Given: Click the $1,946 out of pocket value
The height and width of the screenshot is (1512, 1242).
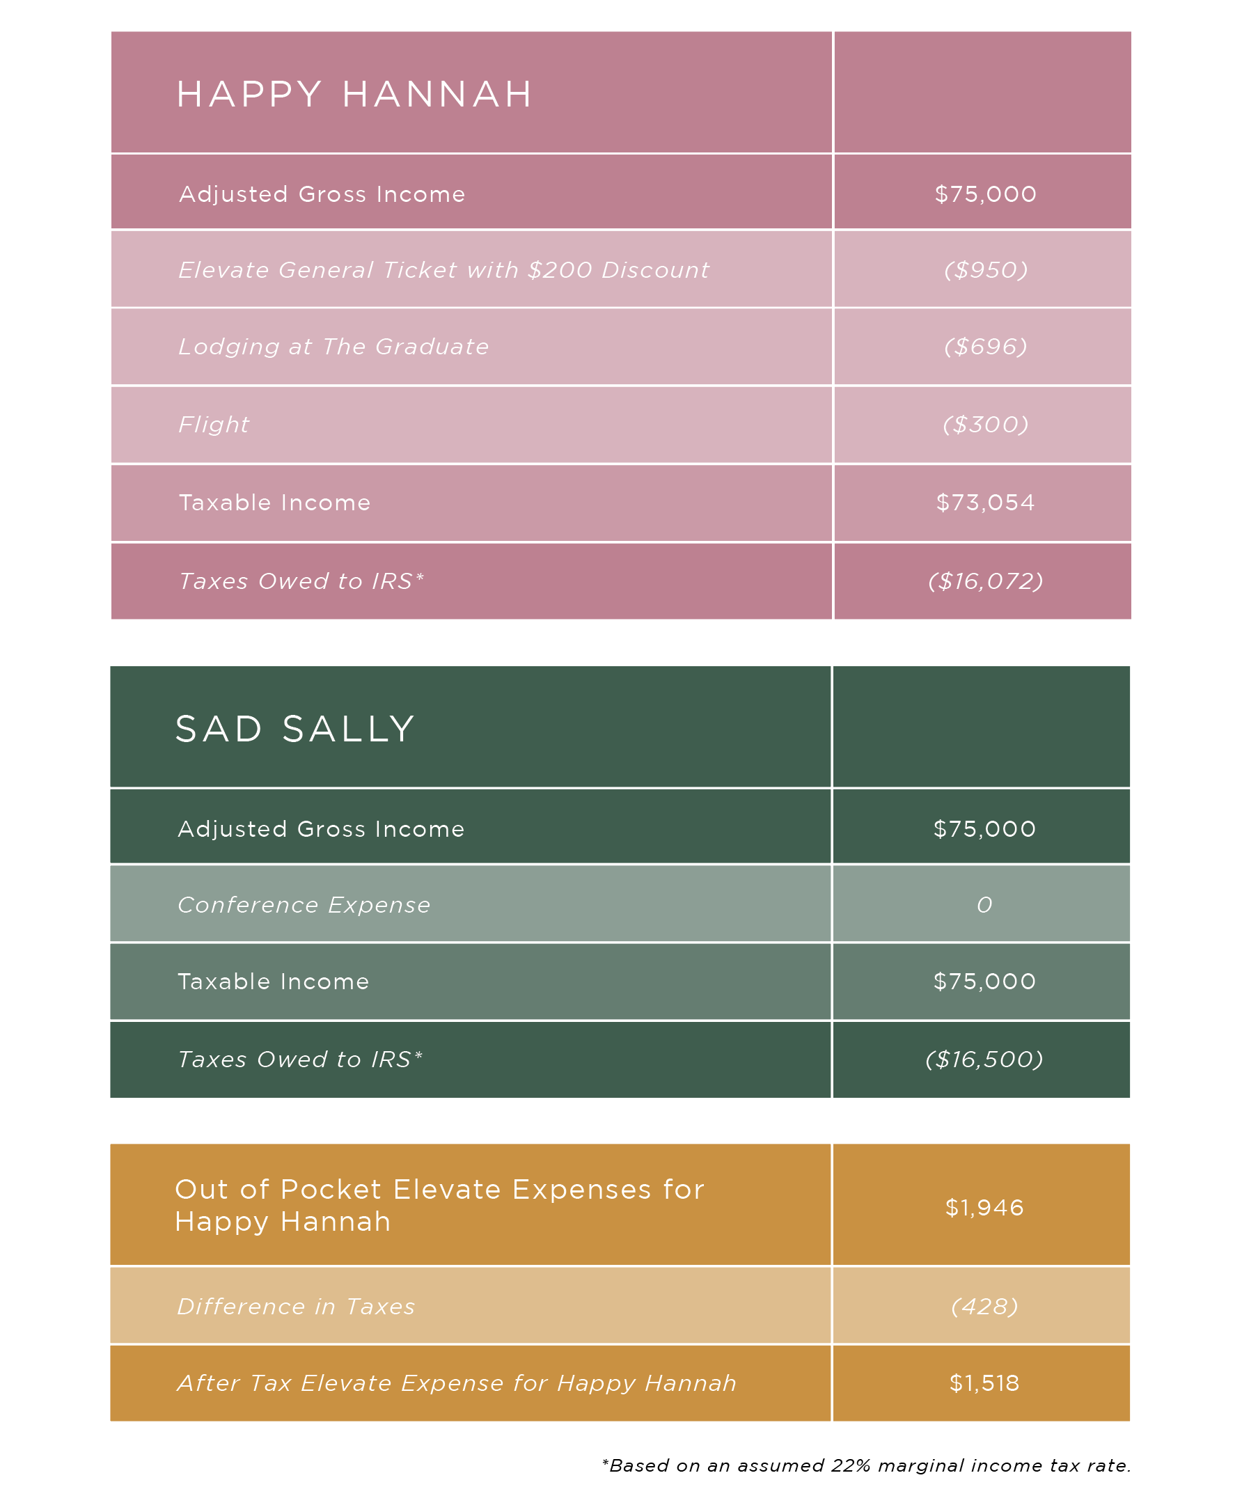Looking at the screenshot, I should coord(984,1207).
